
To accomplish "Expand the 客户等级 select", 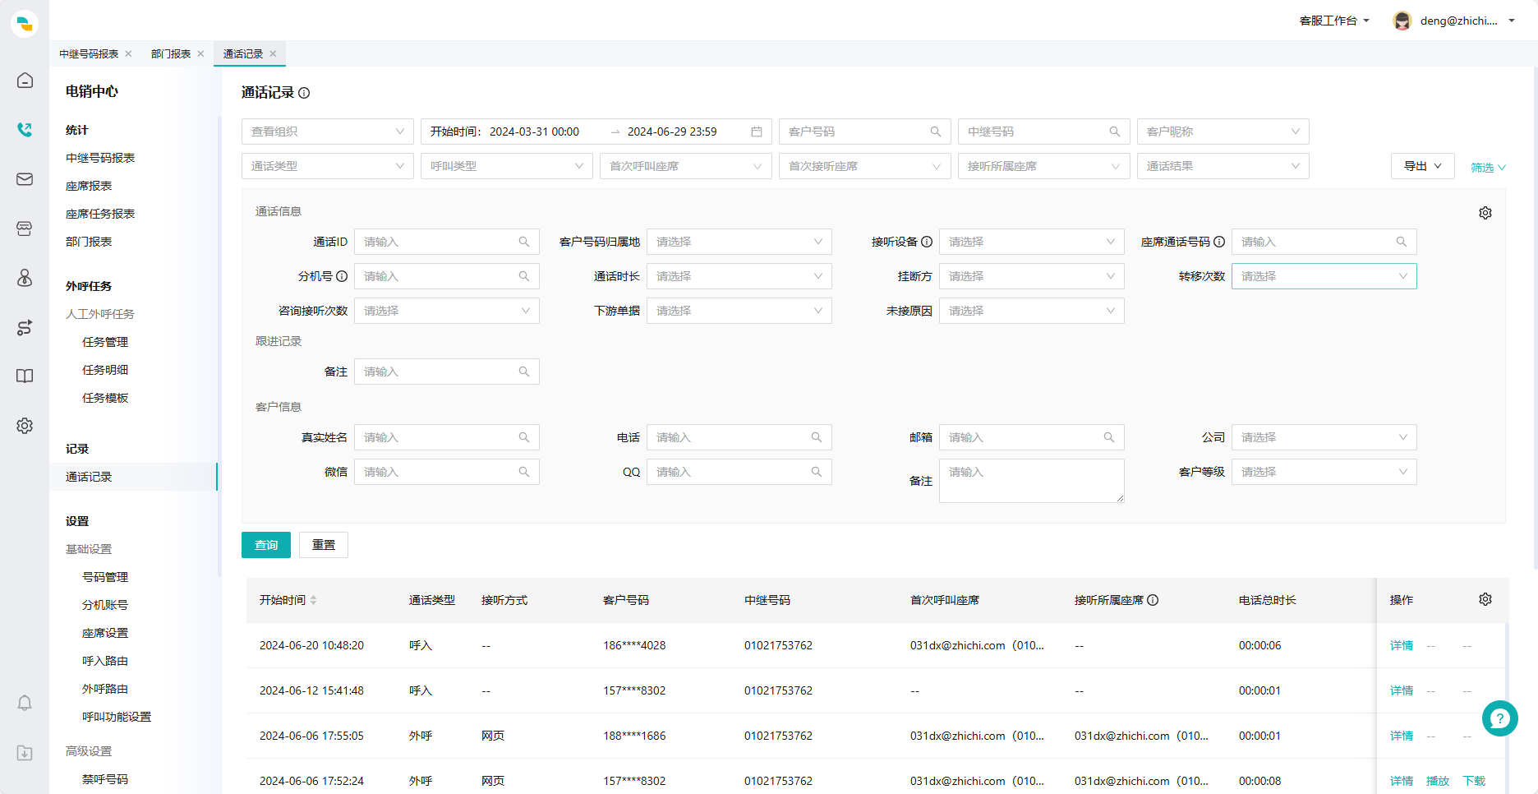I will pos(1324,472).
